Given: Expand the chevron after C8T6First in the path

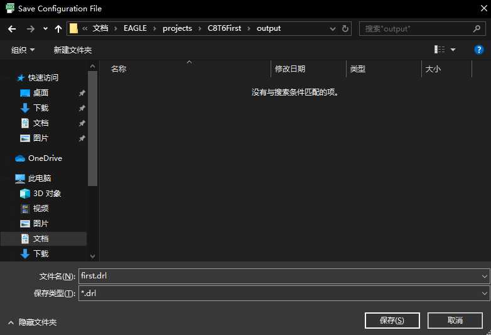Looking at the screenshot, I should click(249, 28).
